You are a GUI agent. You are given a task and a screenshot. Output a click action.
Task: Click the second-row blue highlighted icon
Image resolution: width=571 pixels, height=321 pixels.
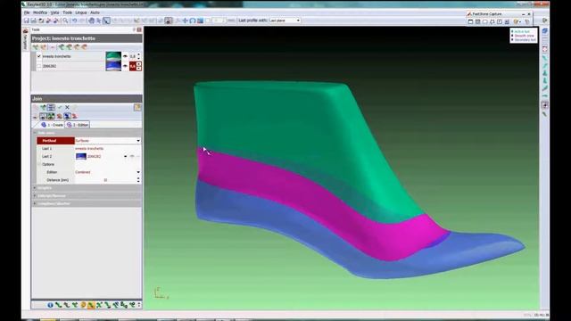click(x=67, y=116)
